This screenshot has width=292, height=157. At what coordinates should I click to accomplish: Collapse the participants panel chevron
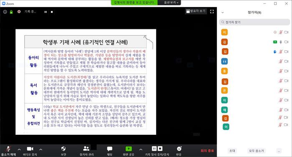pos(223,13)
